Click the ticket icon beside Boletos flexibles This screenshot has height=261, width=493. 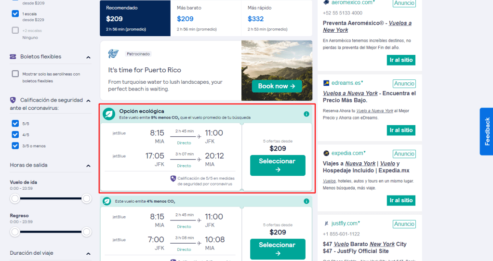tap(13, 57)
